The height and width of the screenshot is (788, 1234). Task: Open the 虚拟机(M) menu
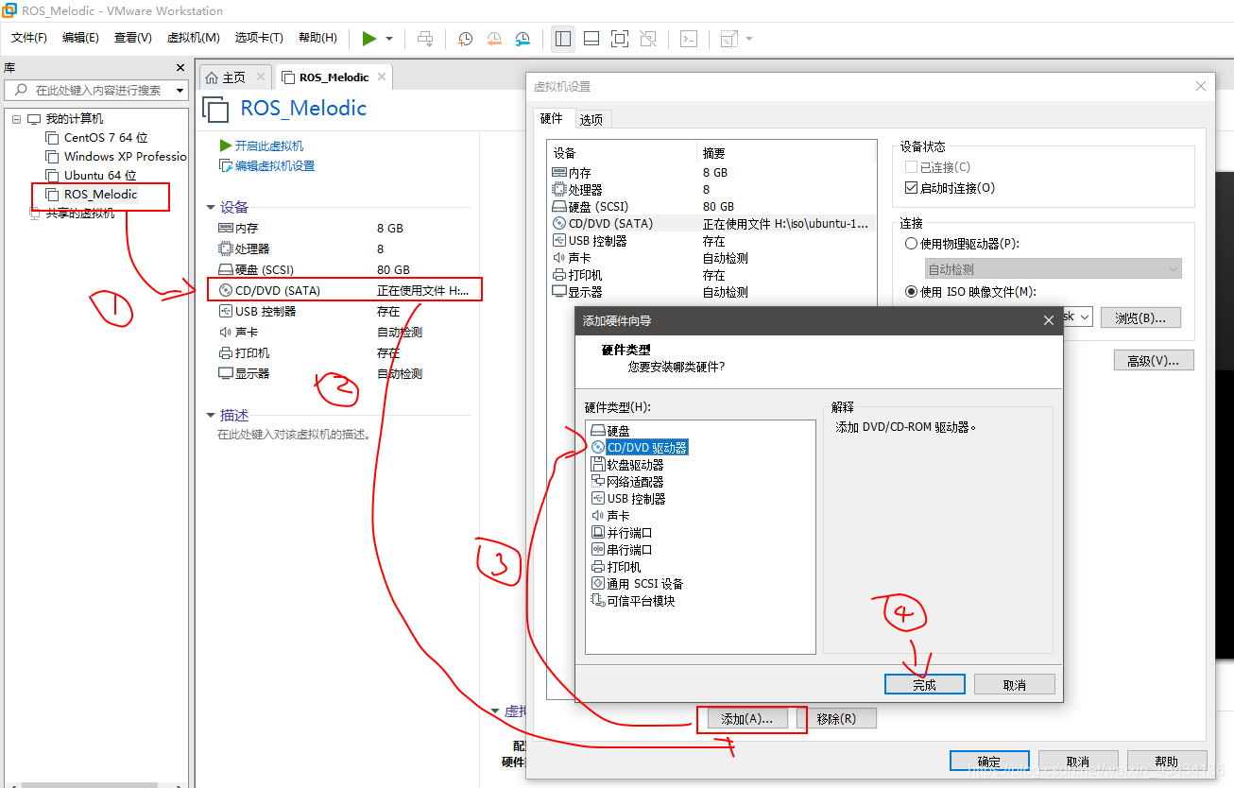click(193, 38)
